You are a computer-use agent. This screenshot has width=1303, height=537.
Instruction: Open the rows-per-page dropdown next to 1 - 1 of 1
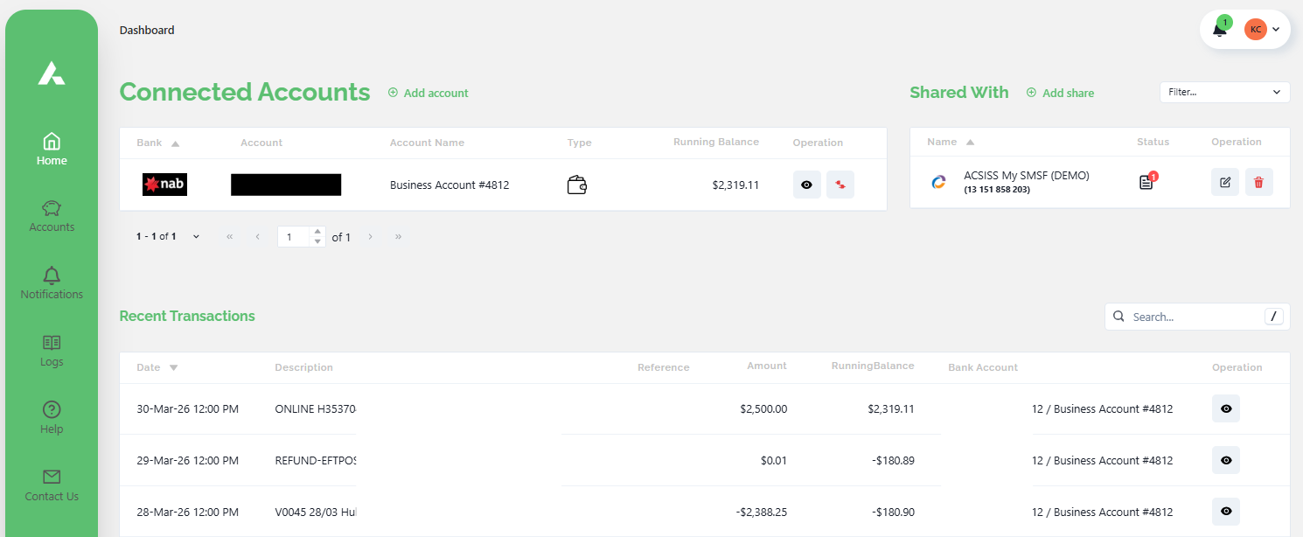196,237
